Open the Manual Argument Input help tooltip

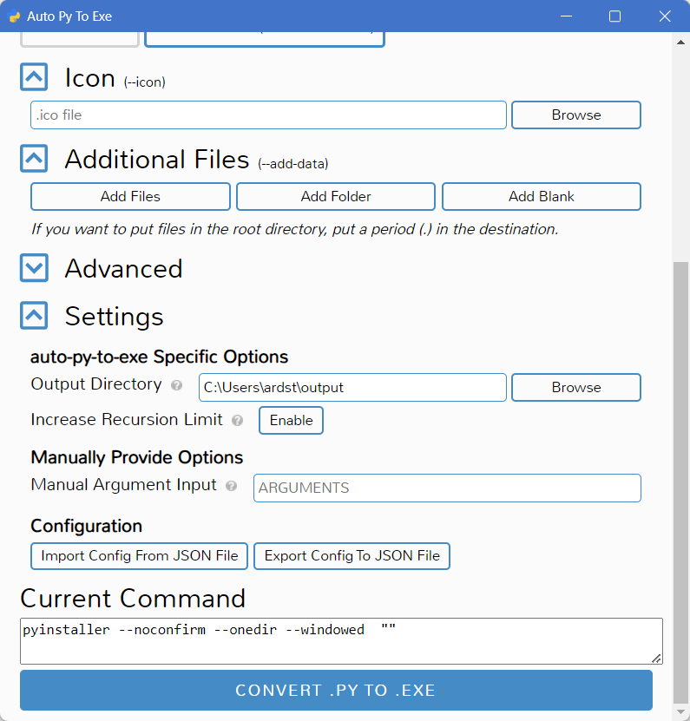pyautogui.click(x=232, y=486)
